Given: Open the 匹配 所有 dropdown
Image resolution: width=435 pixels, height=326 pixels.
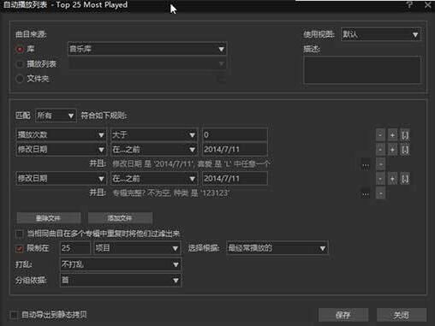Looking at the screenshot, I should pyautogui.click(x=56, y=116).
